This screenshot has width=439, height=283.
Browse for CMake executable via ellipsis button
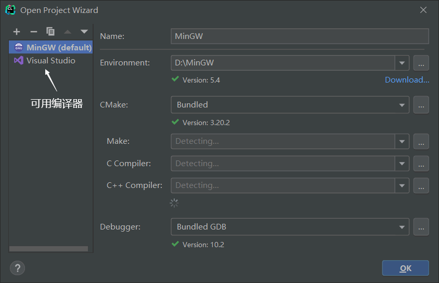click(421, 105)
